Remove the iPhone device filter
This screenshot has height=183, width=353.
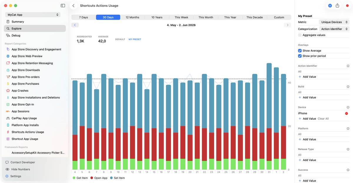pyautogui.click(x=347, y=113)
